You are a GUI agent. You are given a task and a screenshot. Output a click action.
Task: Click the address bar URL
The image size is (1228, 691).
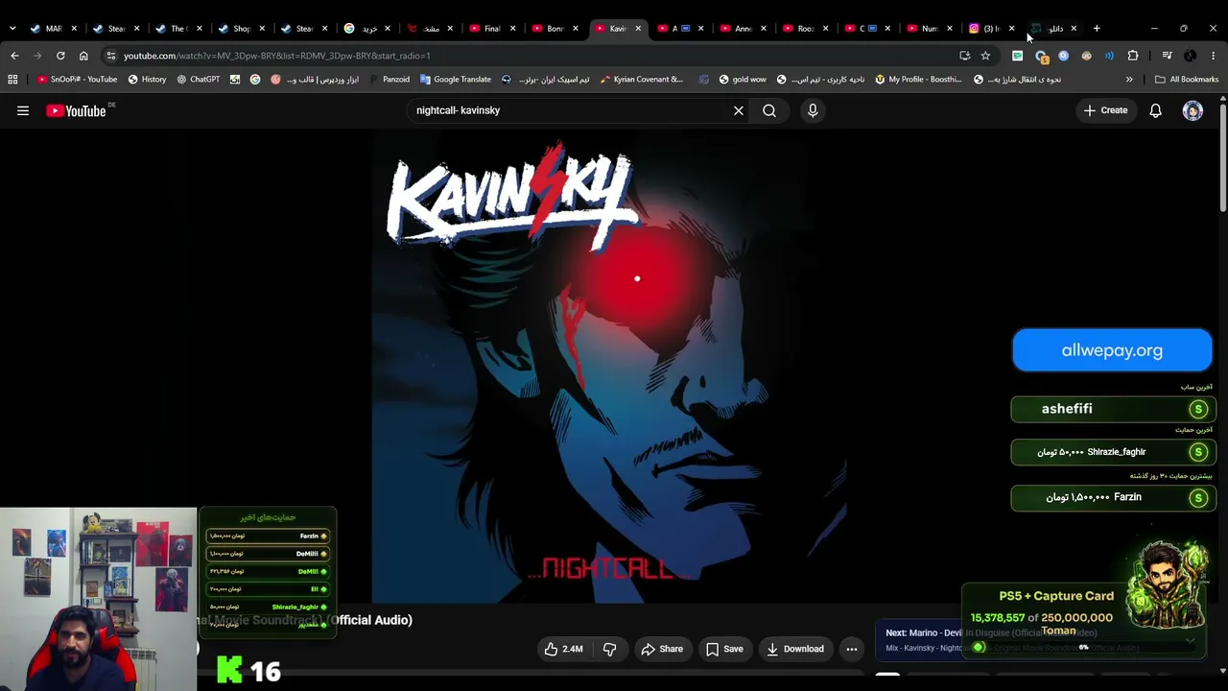pos(276,56)
